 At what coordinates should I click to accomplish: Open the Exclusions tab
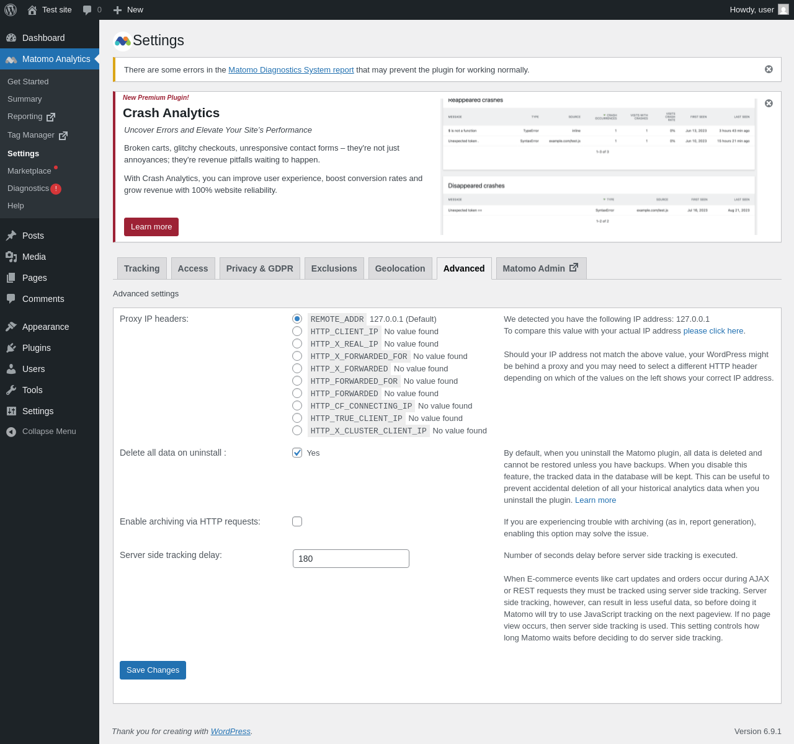click(334, 268)
